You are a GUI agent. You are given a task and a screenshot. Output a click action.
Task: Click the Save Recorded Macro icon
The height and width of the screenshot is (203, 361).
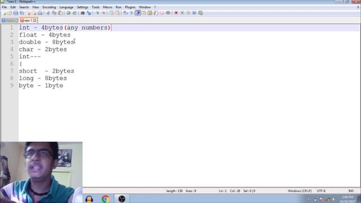coord(201,13)
